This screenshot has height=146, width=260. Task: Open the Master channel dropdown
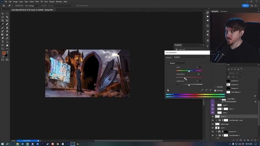pyautogui.click(x=178, y=63)
